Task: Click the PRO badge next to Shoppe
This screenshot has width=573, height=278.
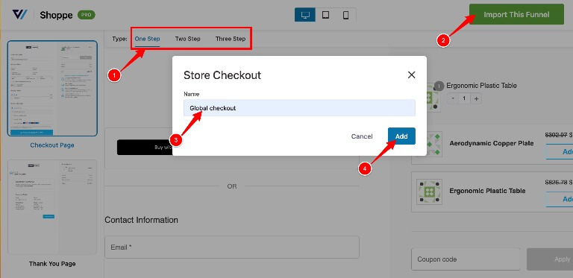Action: tap(87, 15)
